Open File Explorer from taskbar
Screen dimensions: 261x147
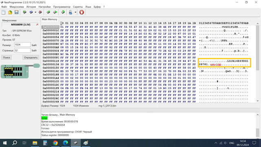(x=35, y=143)
